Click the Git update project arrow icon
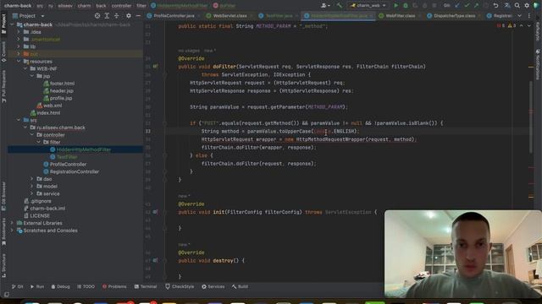This screenshot has height=304, width=542. point(457,6)
